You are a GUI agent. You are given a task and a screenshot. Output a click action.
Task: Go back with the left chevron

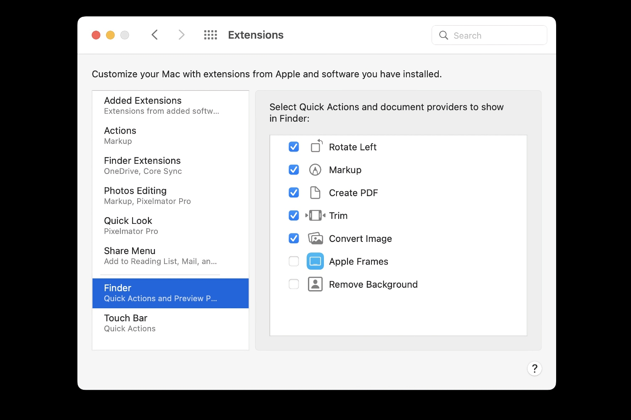point(154,35)
